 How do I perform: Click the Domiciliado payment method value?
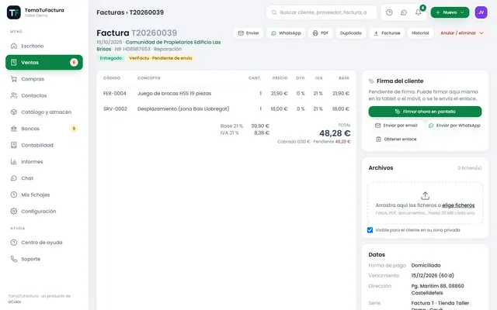pyautogui.click(x=426, y=265)
